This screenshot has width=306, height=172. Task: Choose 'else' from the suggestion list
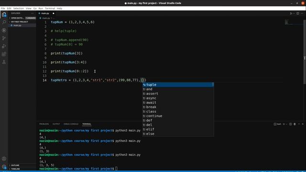coord(178,134)
